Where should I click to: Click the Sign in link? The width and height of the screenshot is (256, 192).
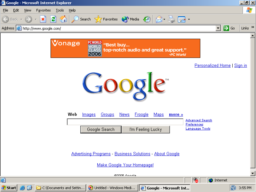tap(241, 66)
